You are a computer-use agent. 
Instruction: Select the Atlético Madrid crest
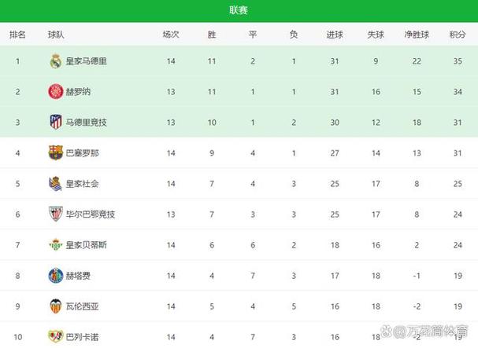(56, 122)
